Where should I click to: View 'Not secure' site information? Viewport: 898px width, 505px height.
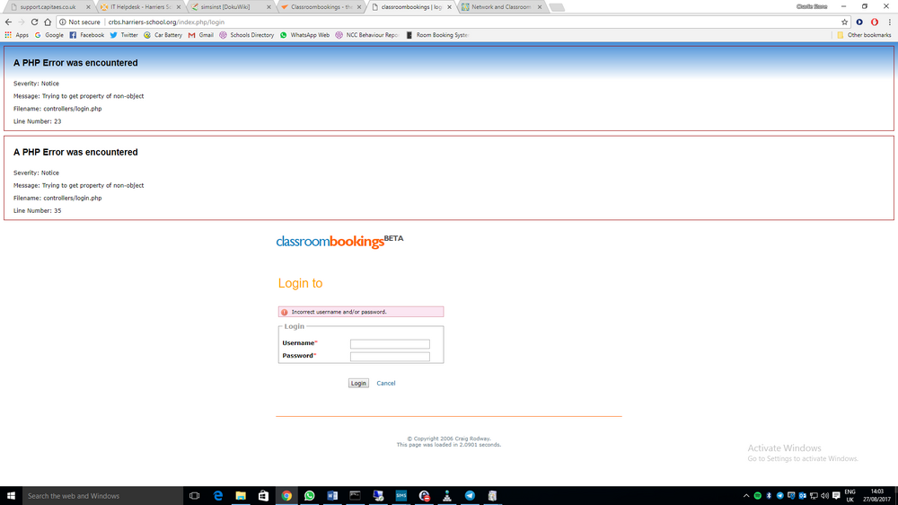(x=80, y=22)
